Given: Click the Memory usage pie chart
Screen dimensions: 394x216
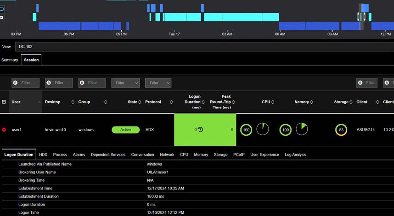Looking at the screenshot, I should (x=302, y=129).
